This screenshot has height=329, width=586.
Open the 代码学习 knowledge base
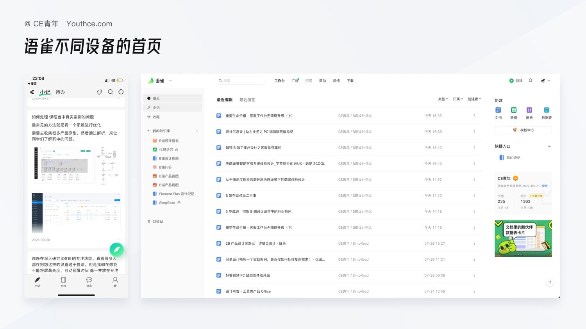point(166,149)
